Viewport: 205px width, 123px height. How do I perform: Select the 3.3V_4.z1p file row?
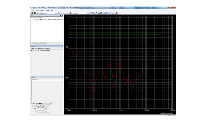[50, 19]
